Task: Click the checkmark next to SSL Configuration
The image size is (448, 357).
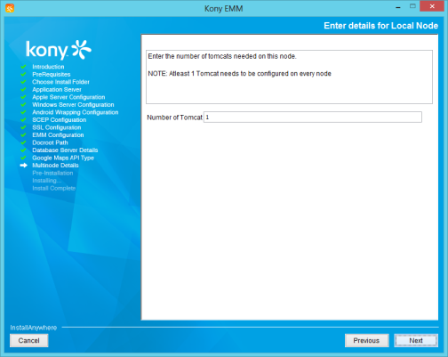Action: click(23, 127)
